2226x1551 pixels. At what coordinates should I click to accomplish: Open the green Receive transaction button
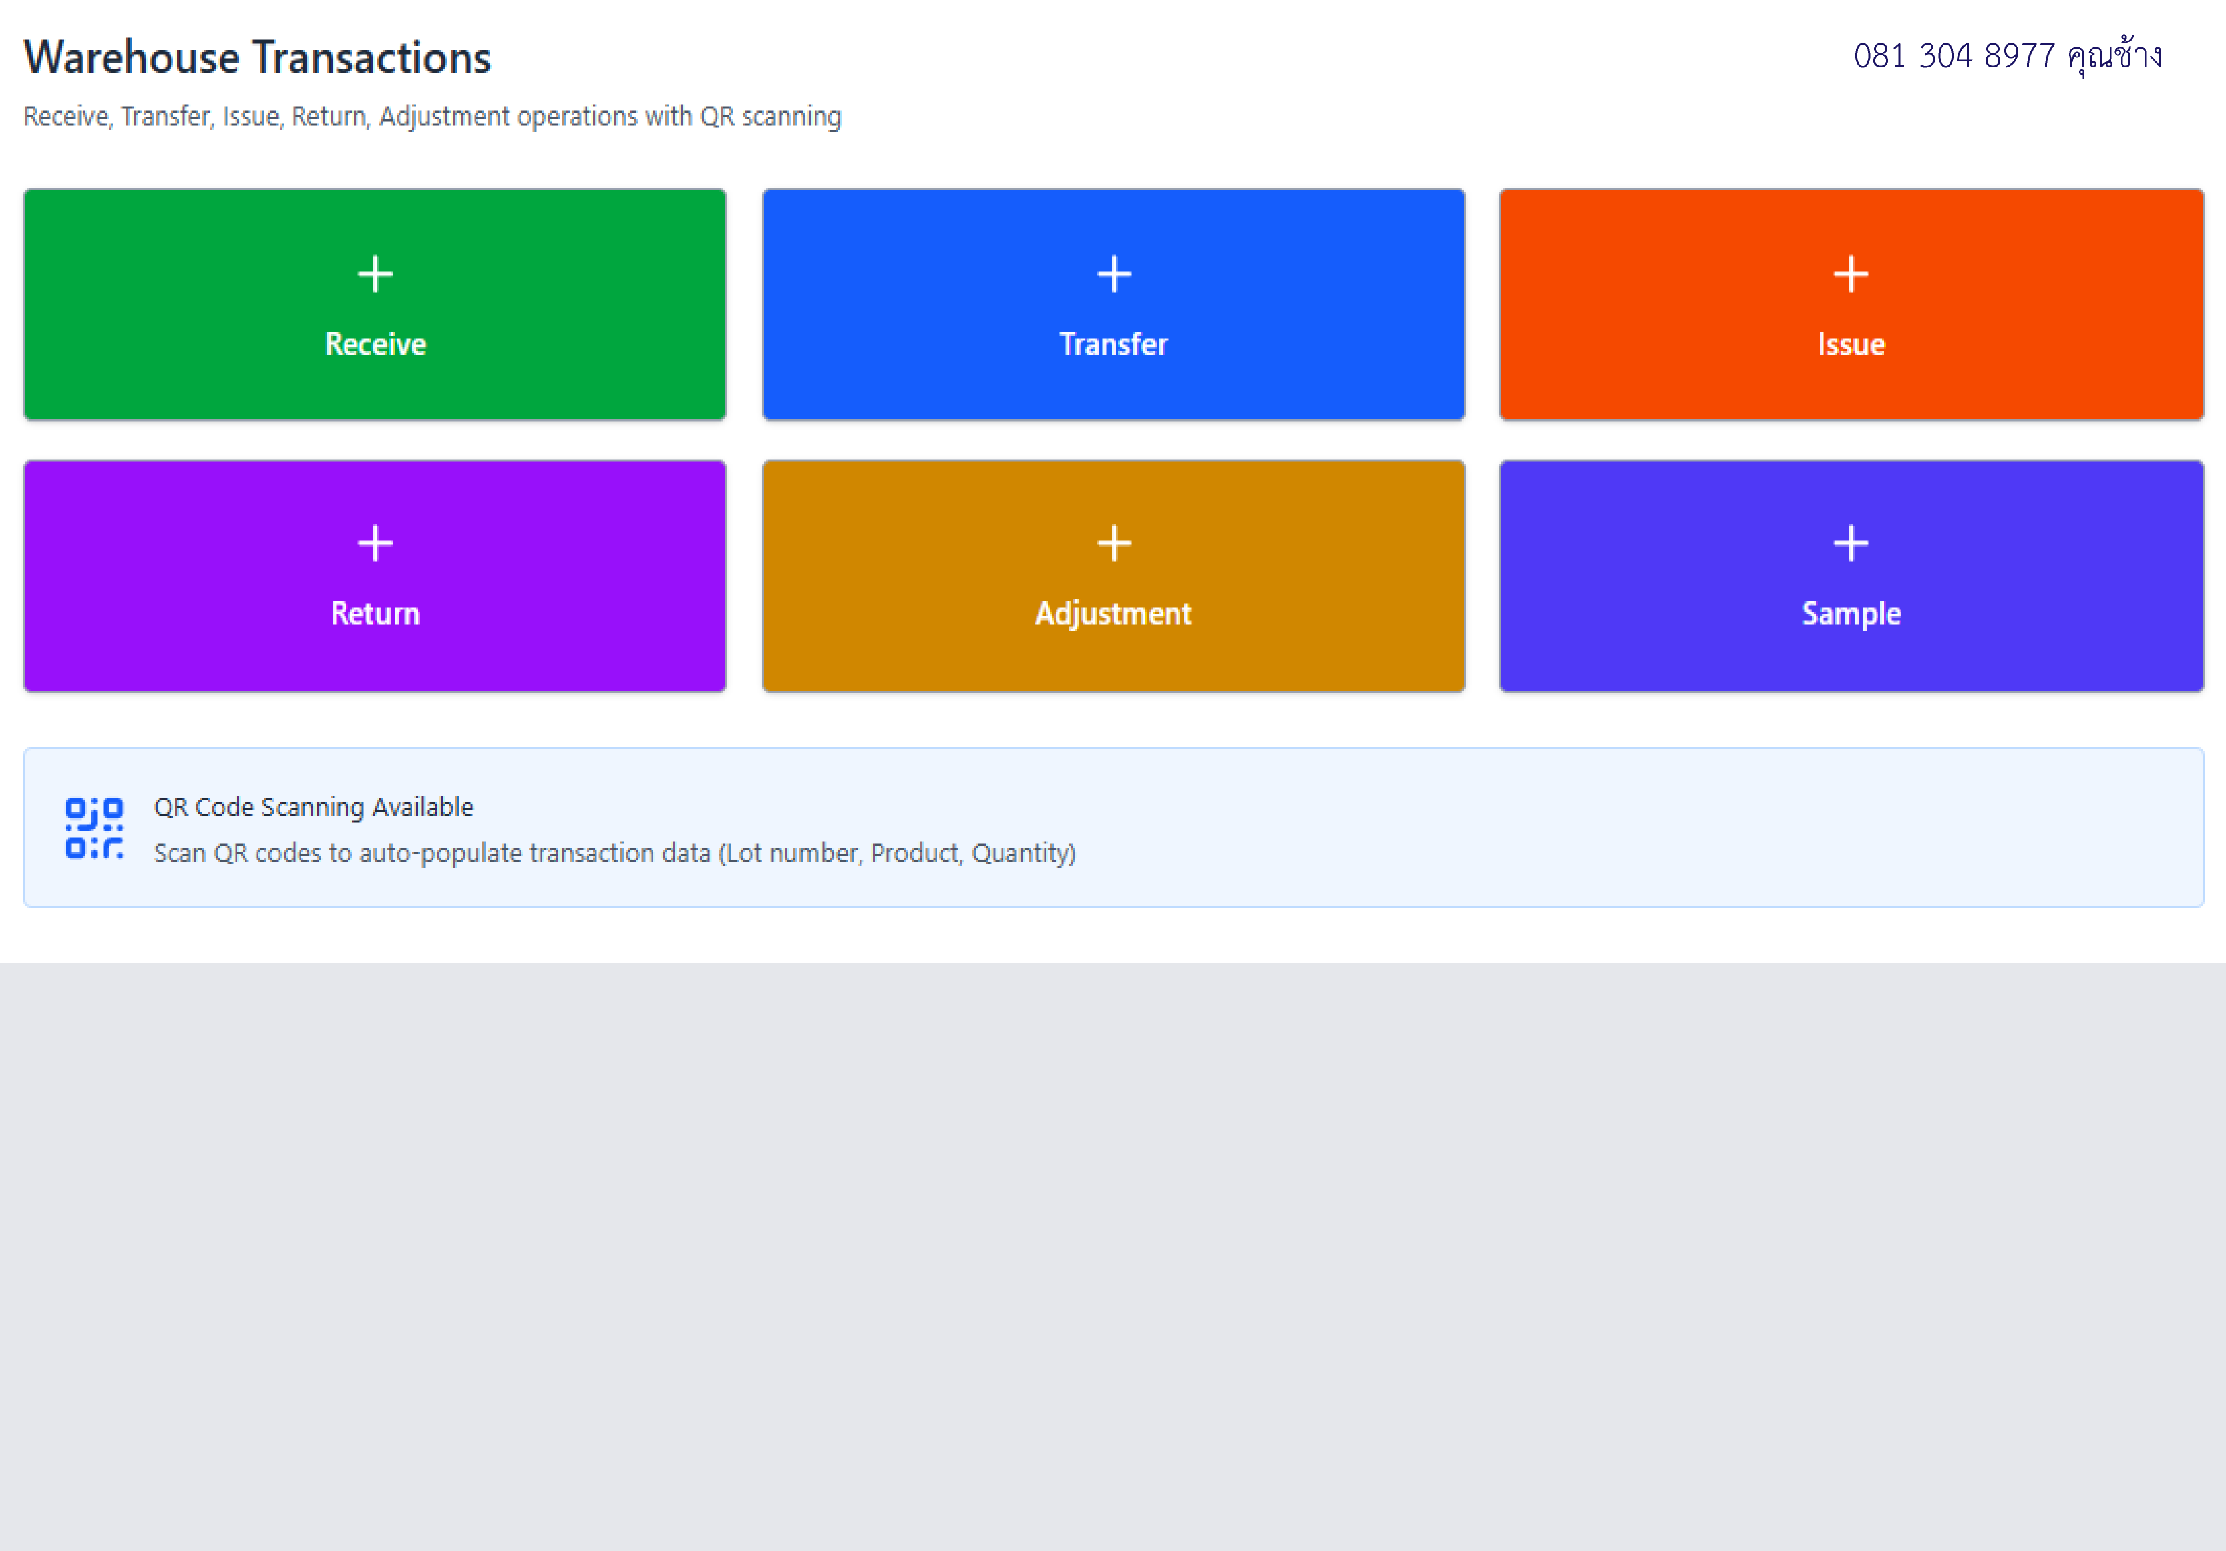[375, 305]
